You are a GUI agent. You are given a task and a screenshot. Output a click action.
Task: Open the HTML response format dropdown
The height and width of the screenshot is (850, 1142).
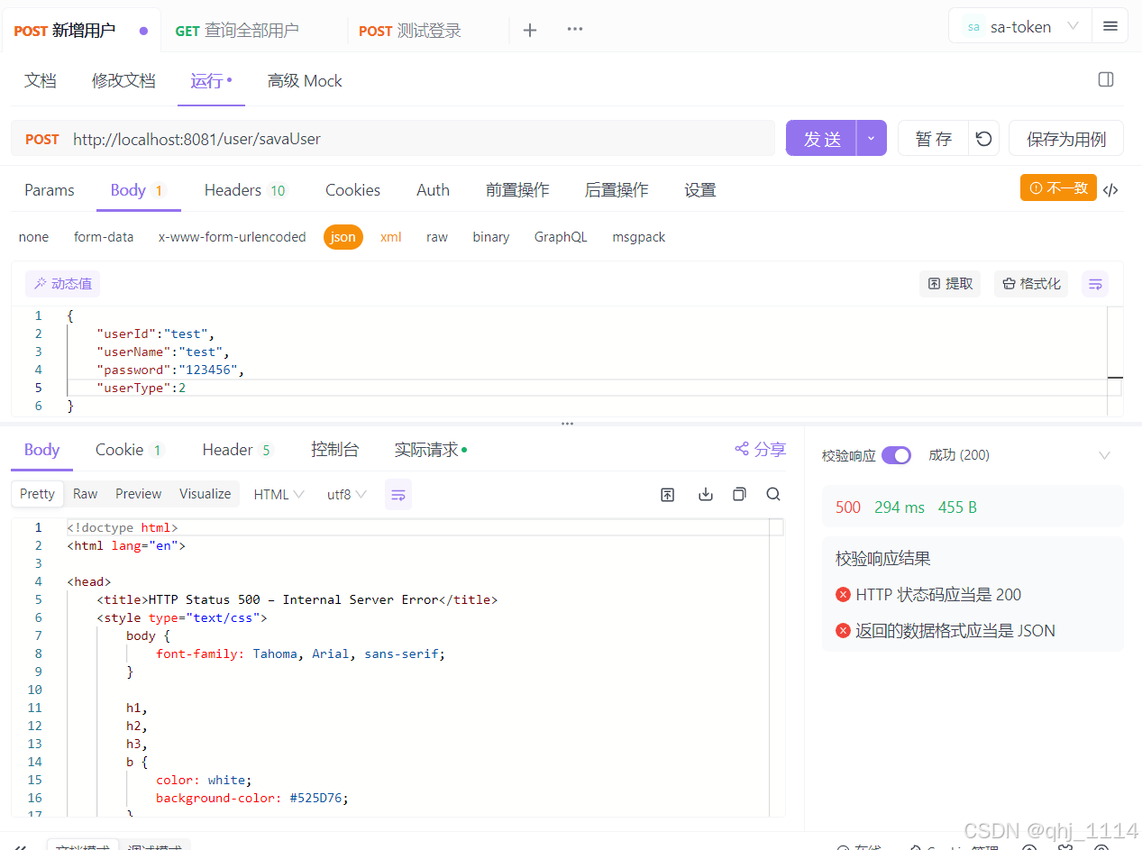(276, 494)
